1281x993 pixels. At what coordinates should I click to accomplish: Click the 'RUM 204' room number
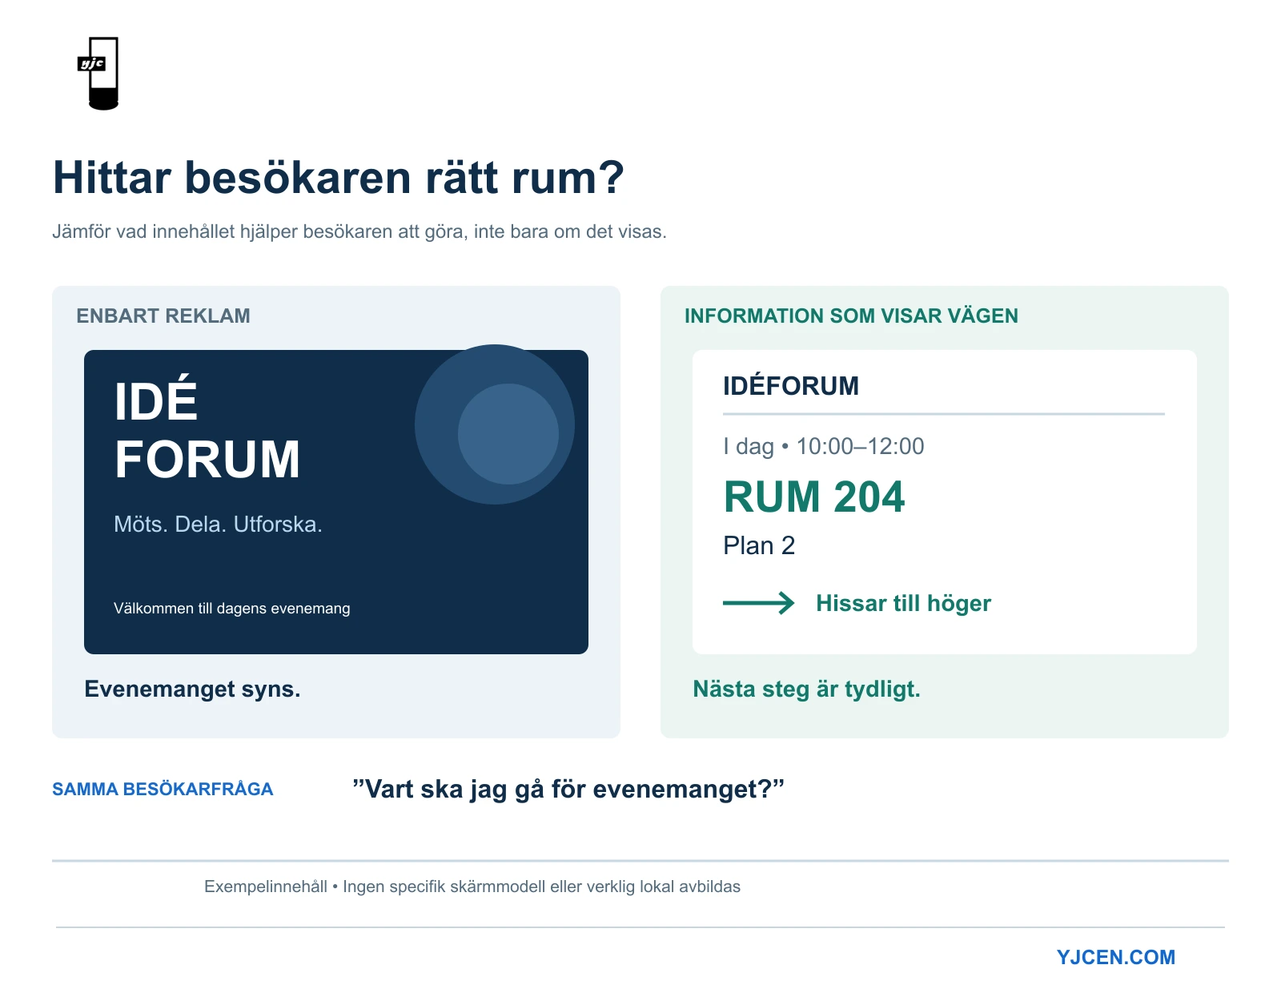[814, 496]
